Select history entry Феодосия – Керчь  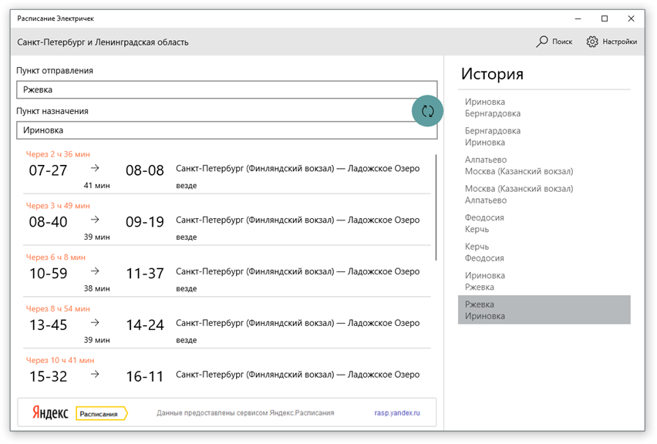click(x=544, y=224)
